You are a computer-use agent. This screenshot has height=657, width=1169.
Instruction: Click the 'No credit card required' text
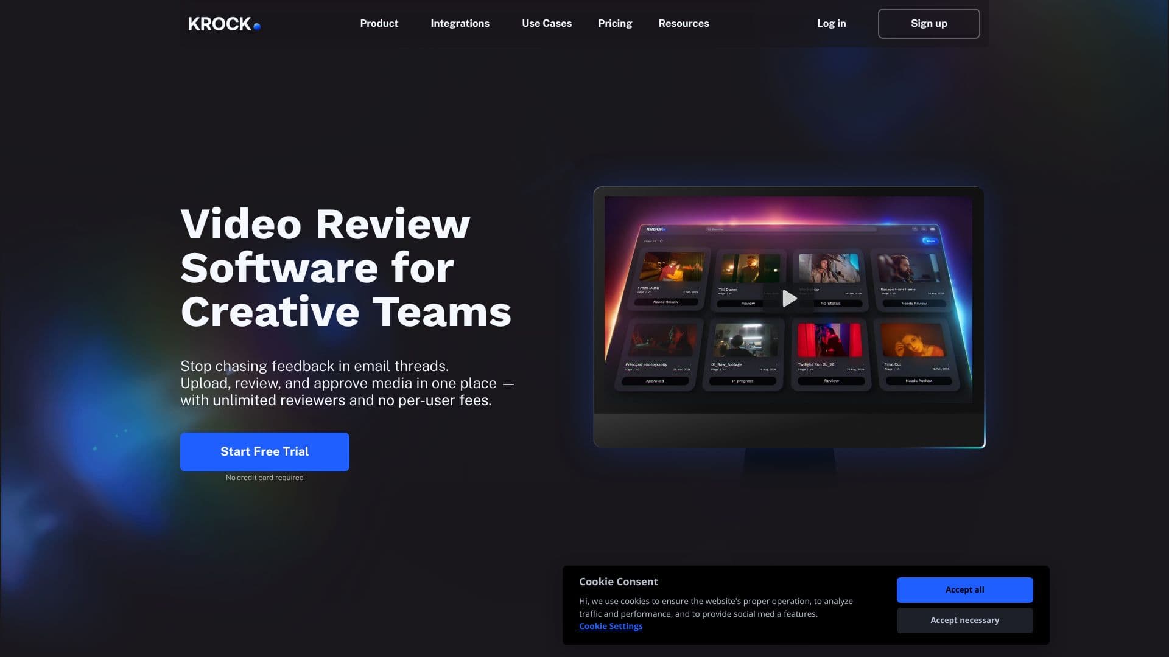point(265,478)
